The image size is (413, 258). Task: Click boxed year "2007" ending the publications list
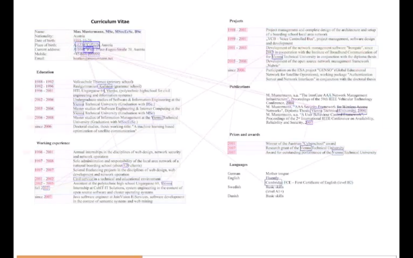pyautogui.click(x=309, y=123)
